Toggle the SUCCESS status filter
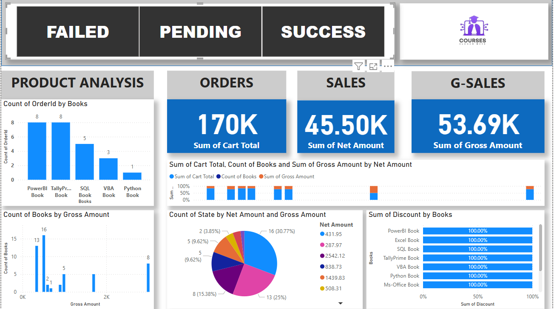 pyautogui.click(x=323, y=31)
